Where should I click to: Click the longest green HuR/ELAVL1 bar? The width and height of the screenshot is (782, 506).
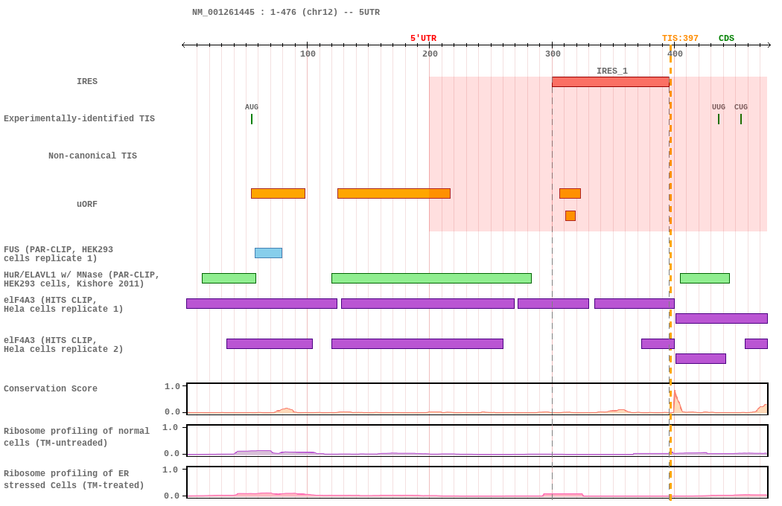[431, 278]
